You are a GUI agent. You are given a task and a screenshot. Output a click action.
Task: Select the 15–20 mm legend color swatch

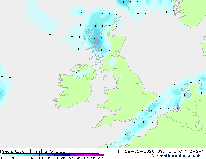click(x=51, y=155)
